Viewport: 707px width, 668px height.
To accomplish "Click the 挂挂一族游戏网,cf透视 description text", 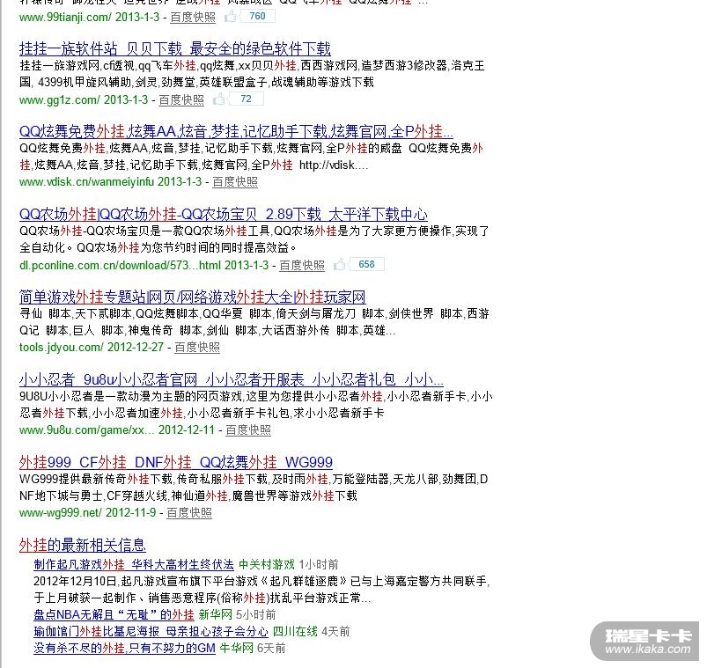I will pos(252,73).
